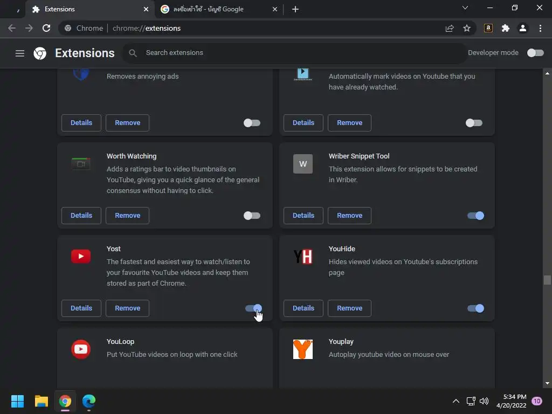Open the clock showing 5:34 PM
This screenshot has height=414, width=552.
click(x=512, y=401)
